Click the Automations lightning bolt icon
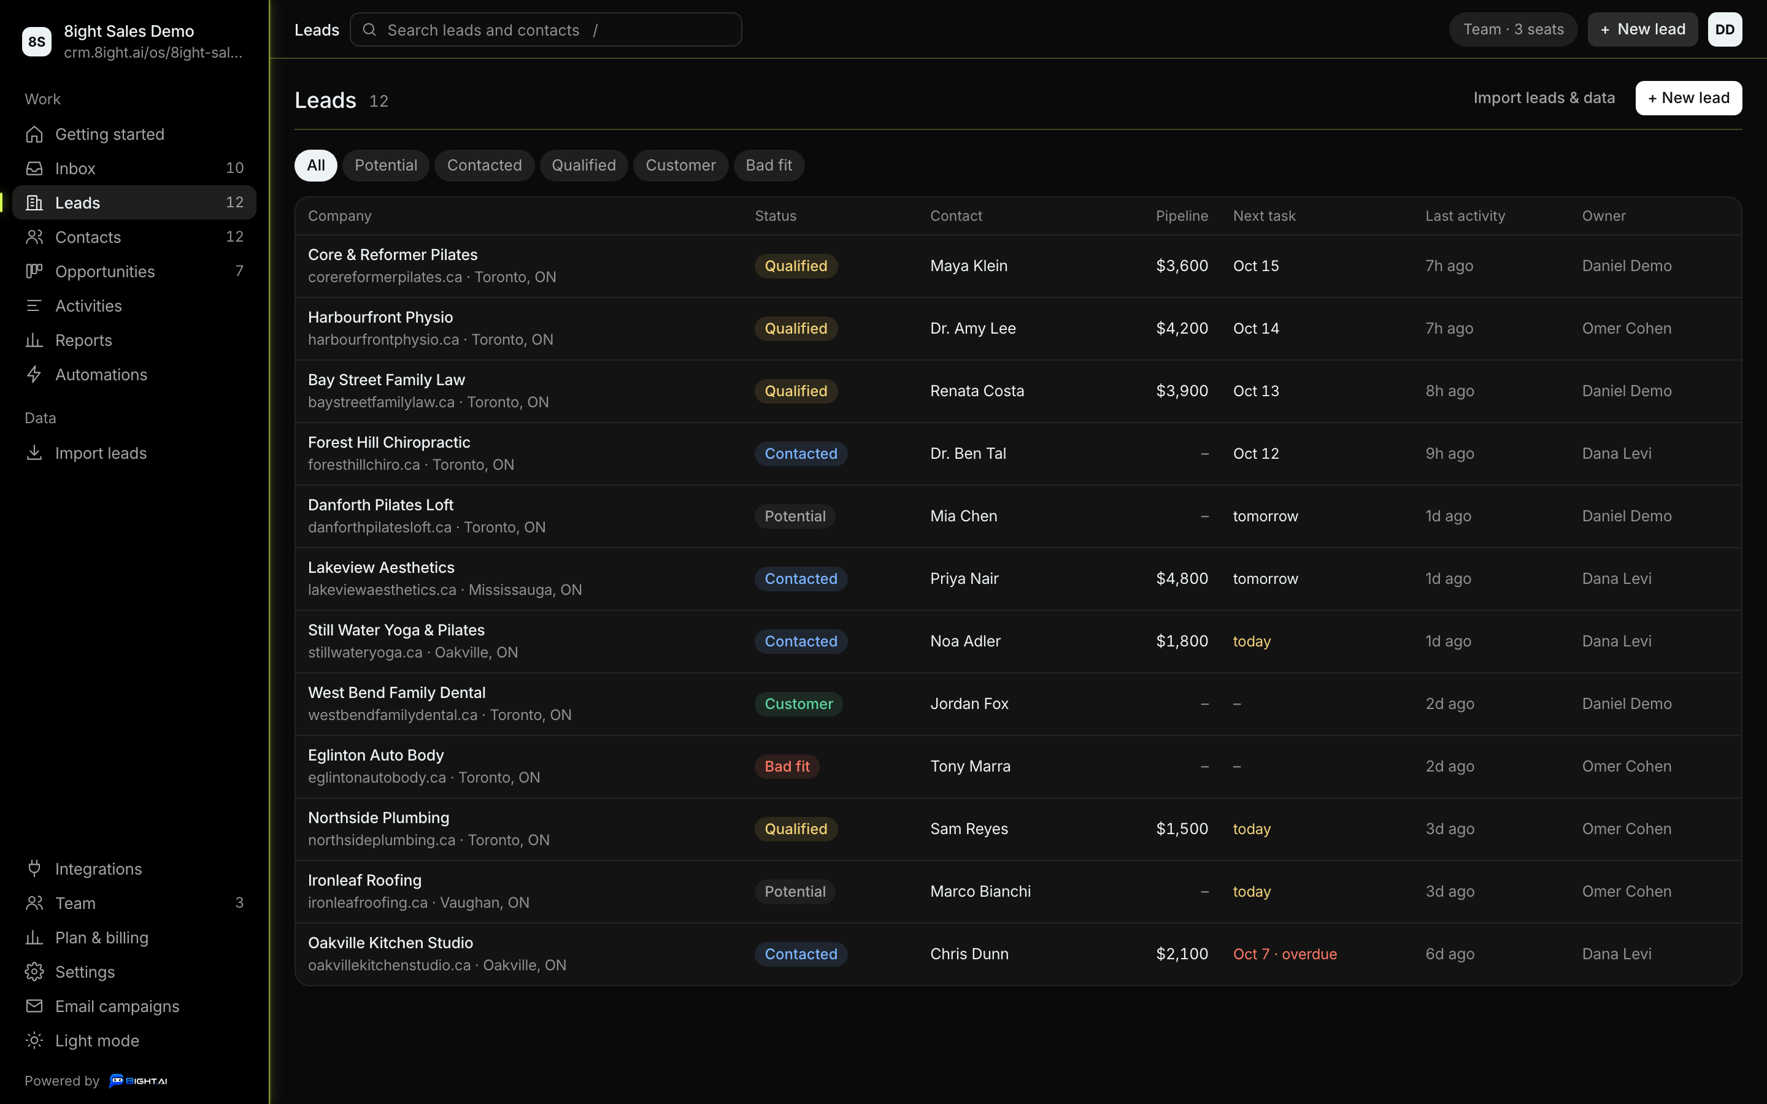 34,375
